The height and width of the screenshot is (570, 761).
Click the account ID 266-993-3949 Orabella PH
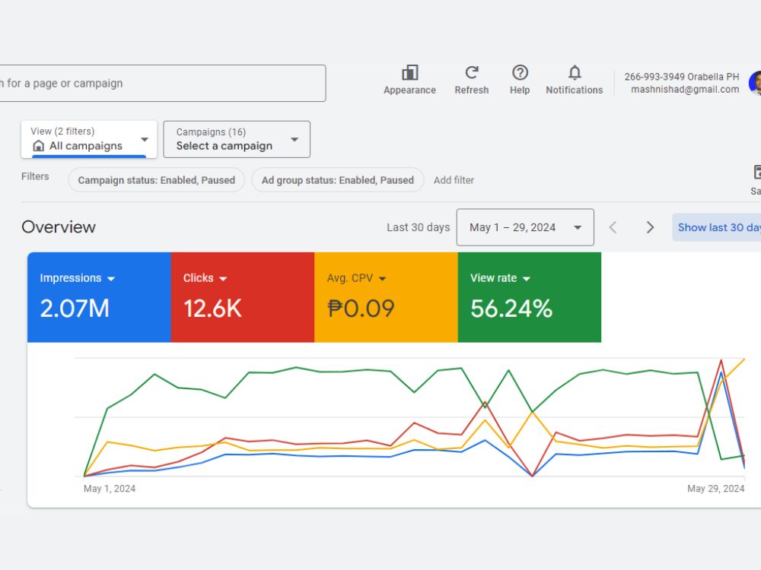pyautogui.click(x=681, y=77)
